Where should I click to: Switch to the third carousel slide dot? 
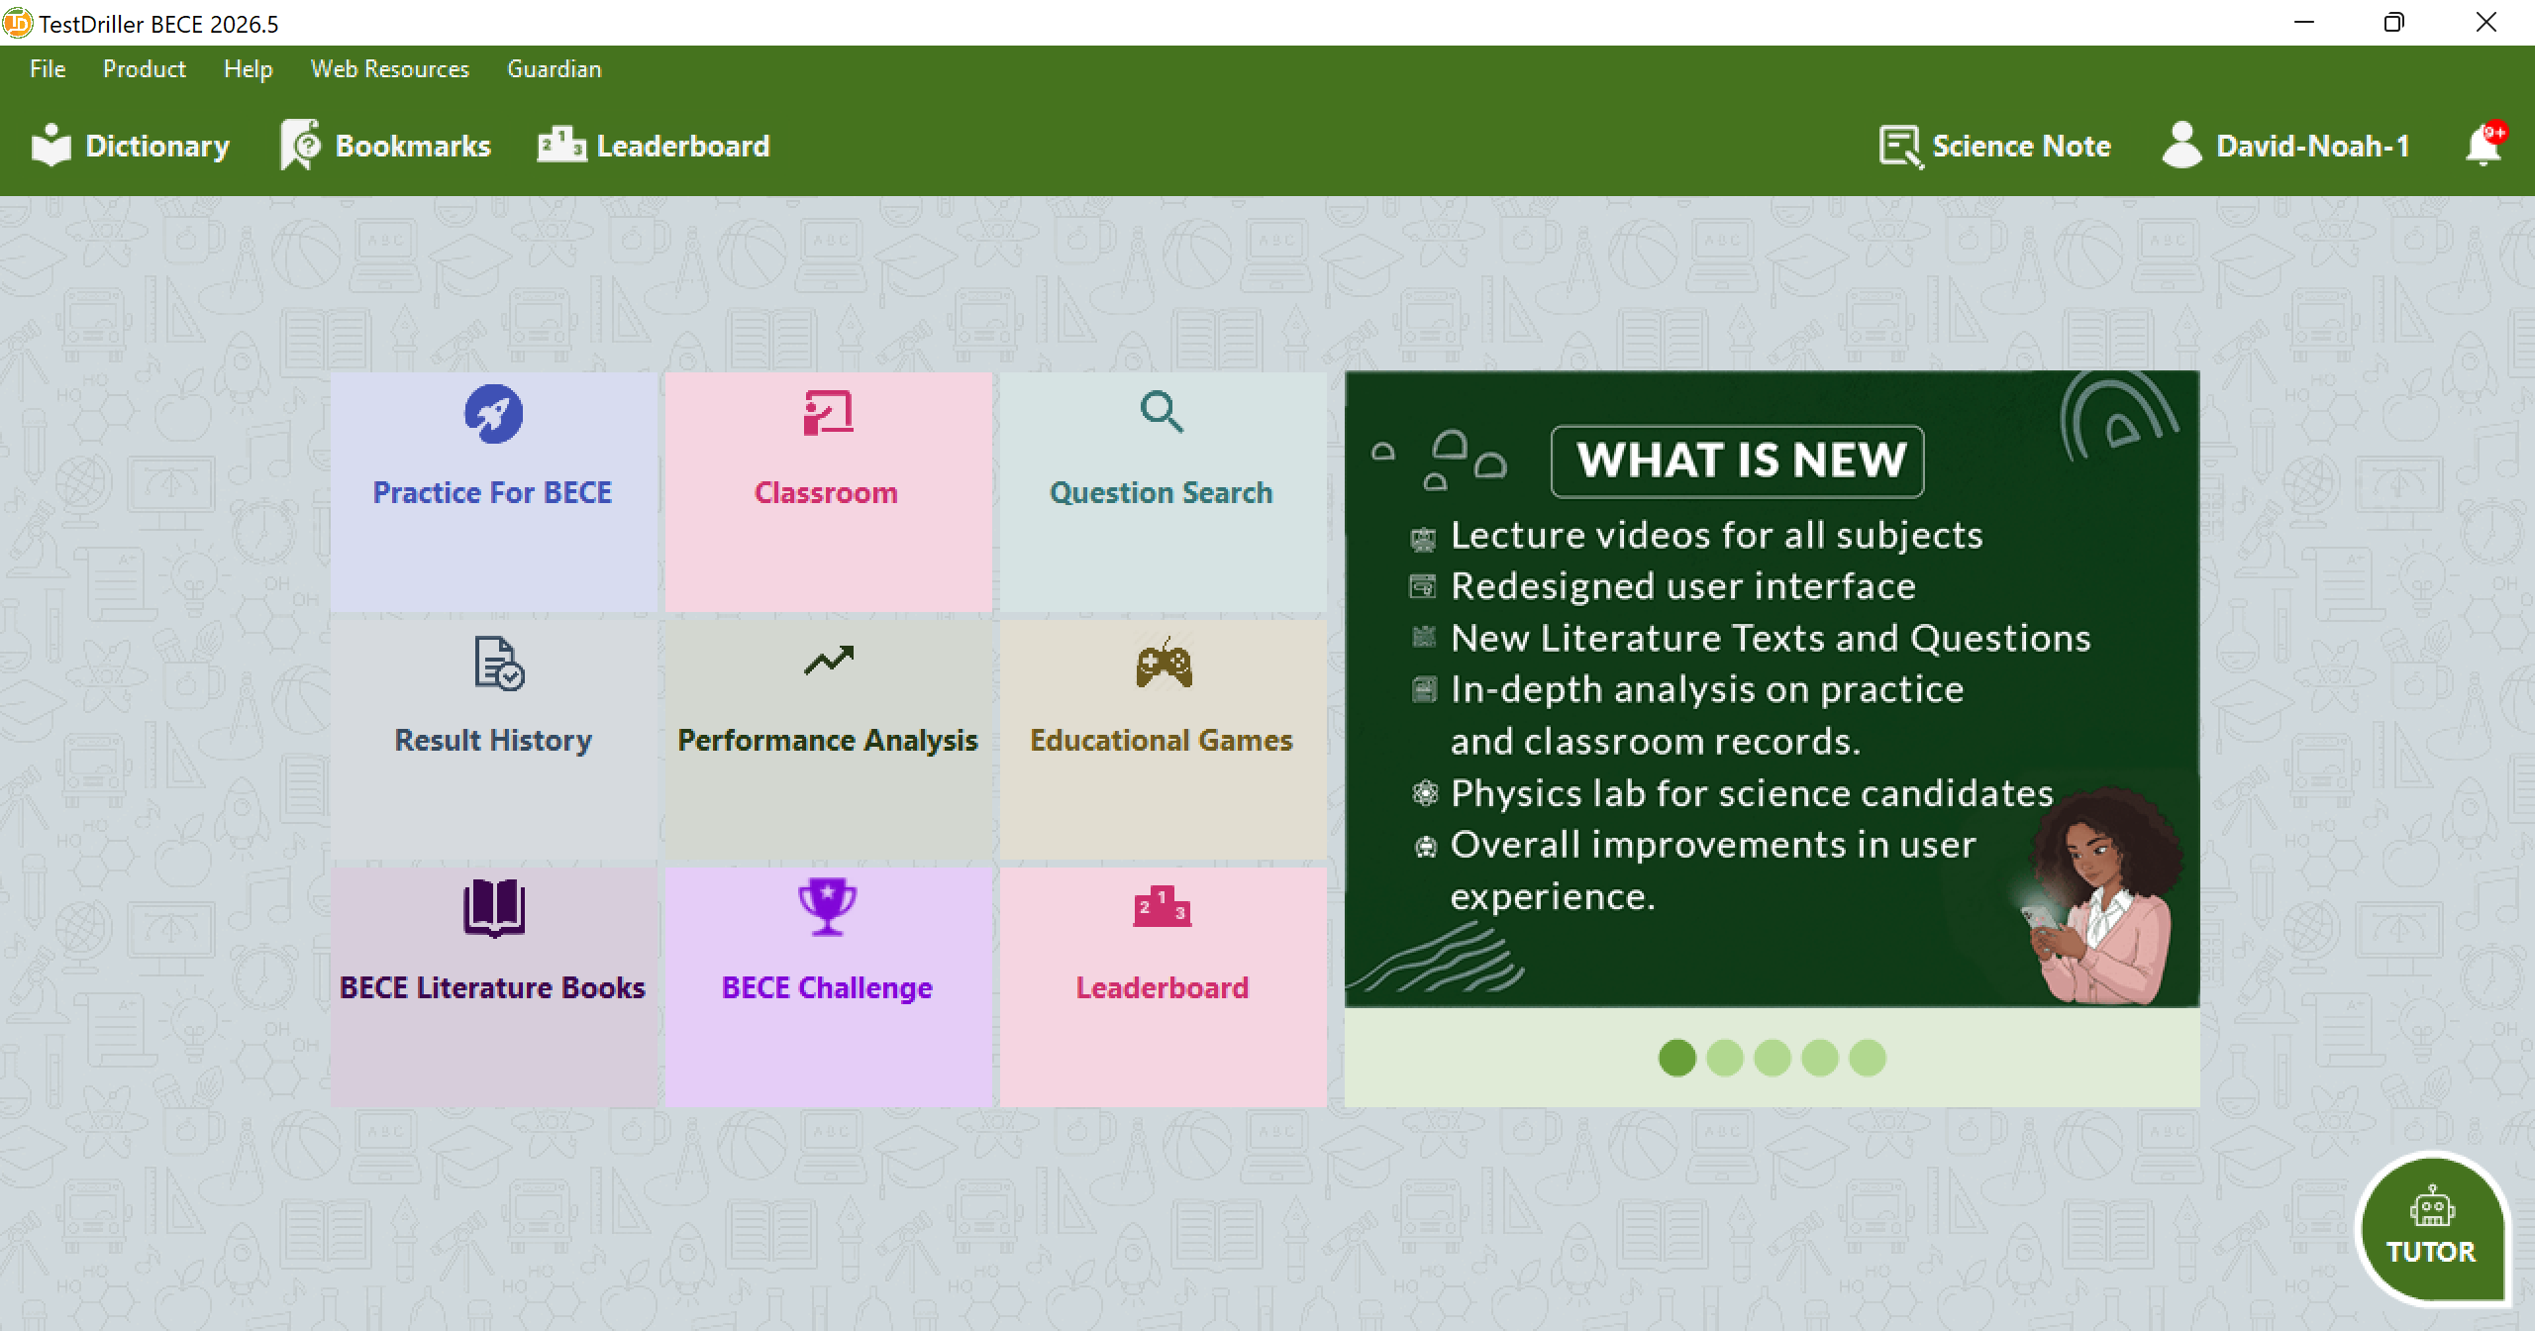coord(1773,1058)
